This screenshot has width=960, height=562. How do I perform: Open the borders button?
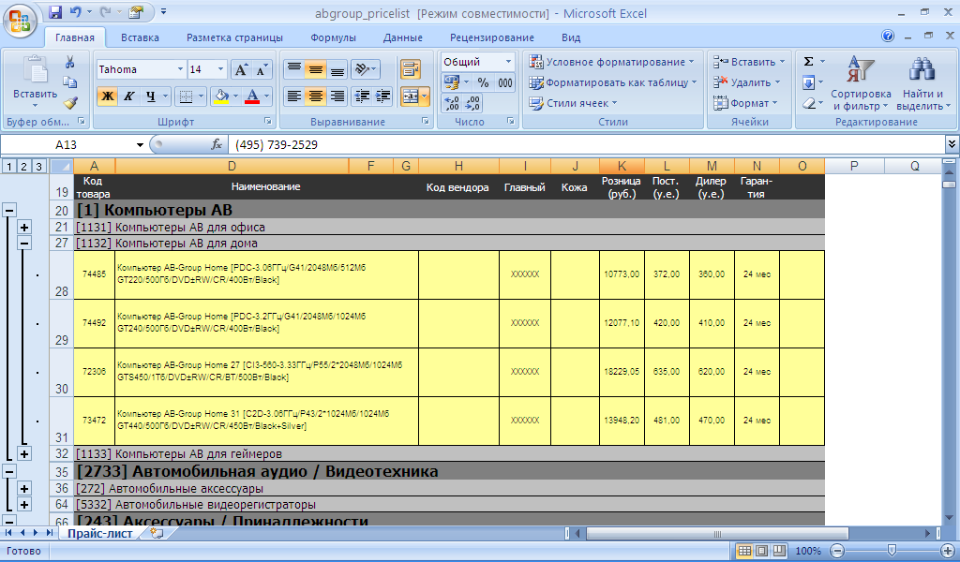[x=187, y=96]
